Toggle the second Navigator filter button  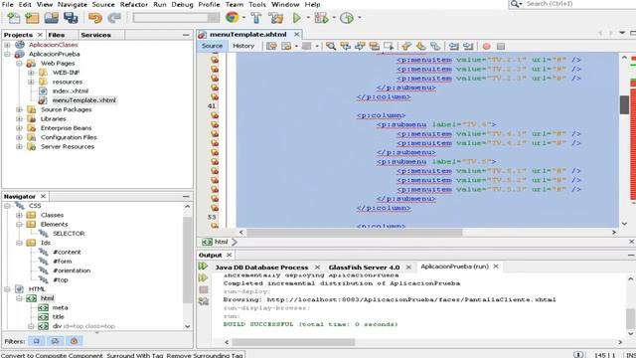point(56,341)
